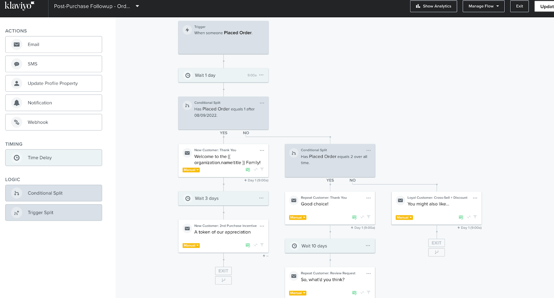Toggle smart sending icon on Loyal Customer email
554x298 pixels.
[x=461, y=217]
